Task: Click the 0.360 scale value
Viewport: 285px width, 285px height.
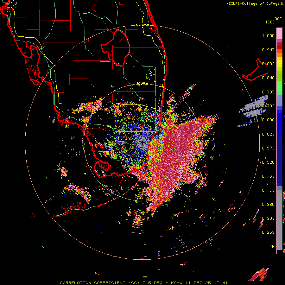Action: [268, 205]
